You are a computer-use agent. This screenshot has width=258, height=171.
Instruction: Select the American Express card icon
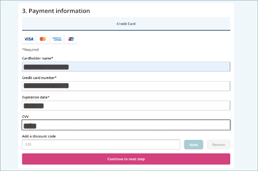pos(57,39)
